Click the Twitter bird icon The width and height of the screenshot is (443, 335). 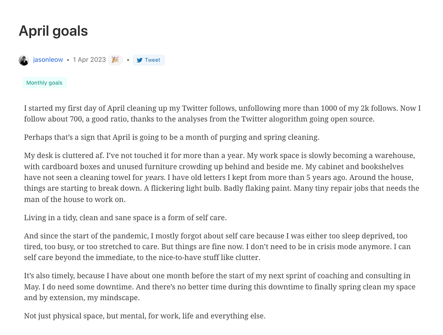point(140,60)
